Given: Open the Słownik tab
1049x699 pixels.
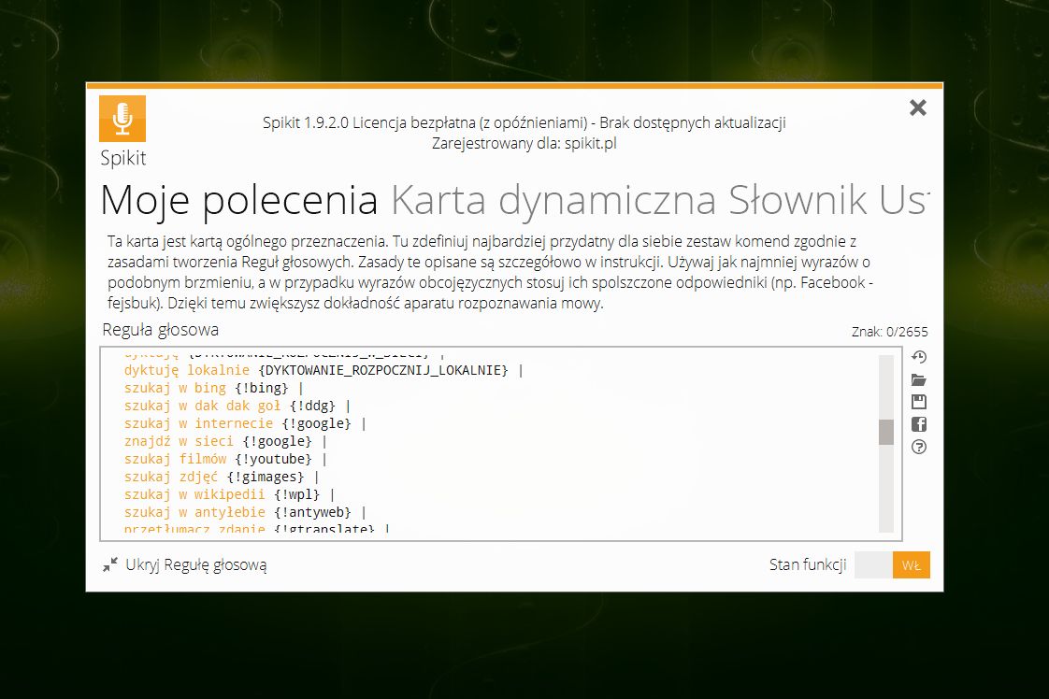Looking at the screenshot, I should click(797, 200).
